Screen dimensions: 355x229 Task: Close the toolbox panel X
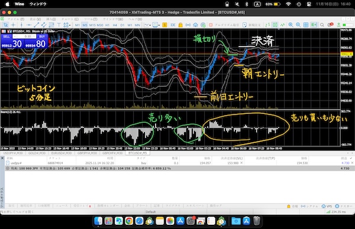pyautogui.click(x=2, y=158)
